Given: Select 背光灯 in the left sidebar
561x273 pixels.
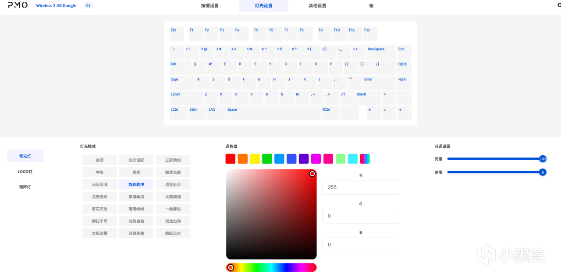Looking at the screenshot, I should pyautogui.click(x=25, y=156).
